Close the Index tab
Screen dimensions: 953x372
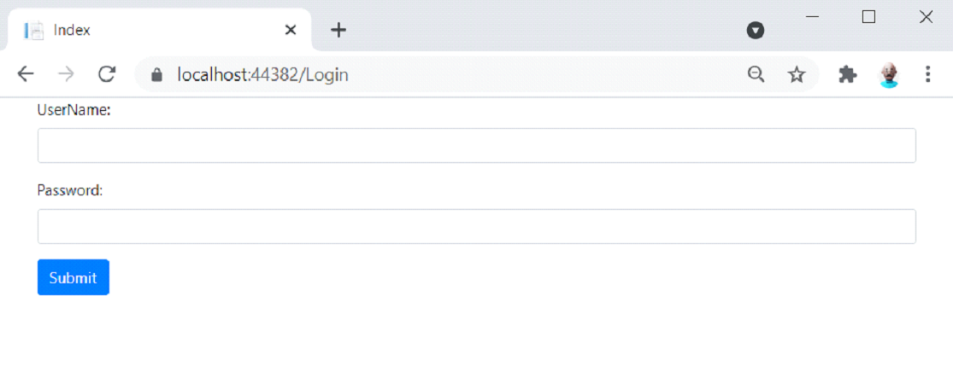pyautogui.click(x=291, y=30)
